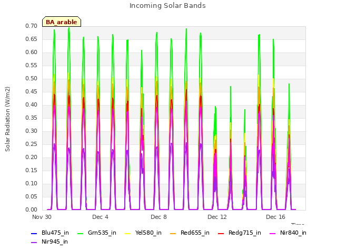The width and height of the screenshot is (337, 252).
Task: Click the Nir945_in purple legend swatch
Action: (x=34, y=243)
